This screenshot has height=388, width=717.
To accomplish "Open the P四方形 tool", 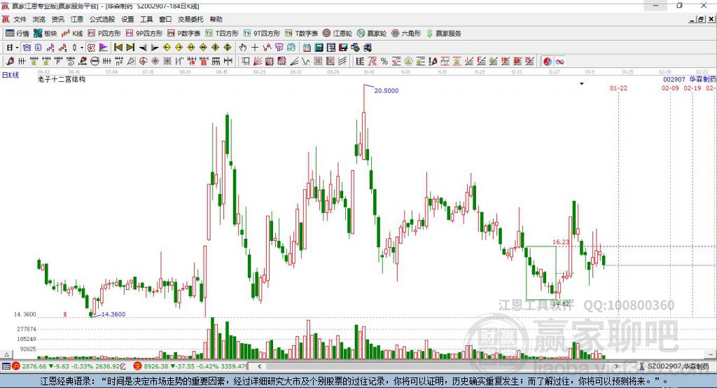I will [x=104, y=34].
